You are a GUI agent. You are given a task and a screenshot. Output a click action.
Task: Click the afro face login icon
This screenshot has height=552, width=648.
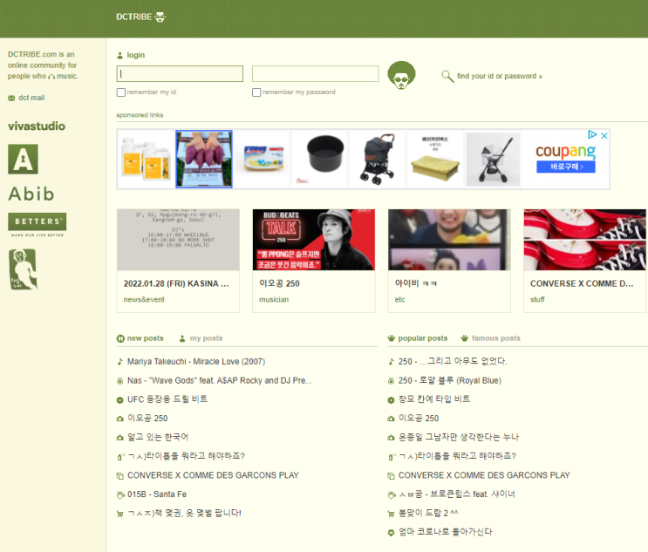click(x=401, y=75)
